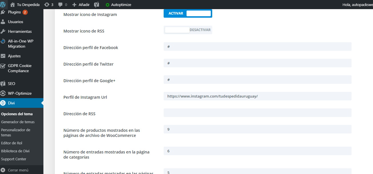The height and width of the screenshot is (174, 373).
Task: Click the plus icon beside Añadir
Action: (74, 5)
